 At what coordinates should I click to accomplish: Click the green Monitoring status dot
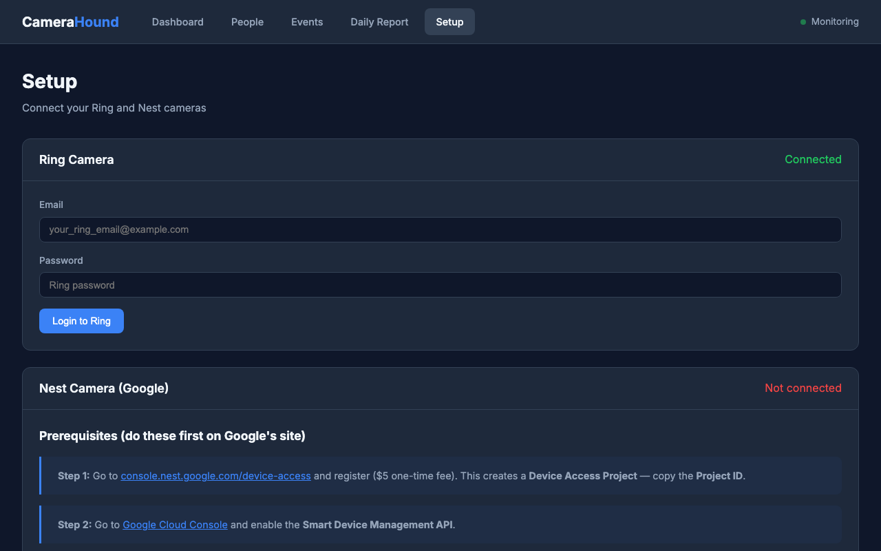[x=803, y=21]
